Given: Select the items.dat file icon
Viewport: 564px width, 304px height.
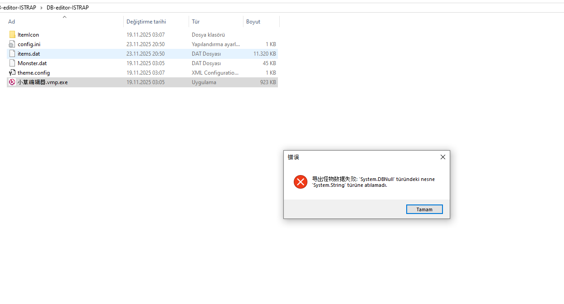Looking at the screenshot, I should (12, 54).
